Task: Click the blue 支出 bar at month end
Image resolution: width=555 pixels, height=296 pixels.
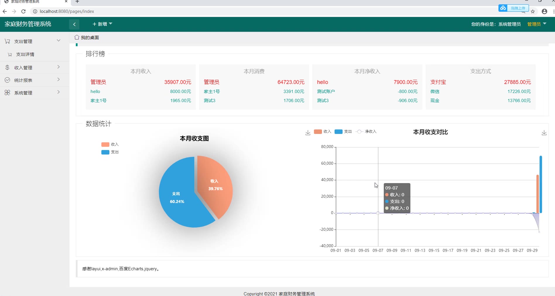Action: pyautogui.click(x=541, y=184)
